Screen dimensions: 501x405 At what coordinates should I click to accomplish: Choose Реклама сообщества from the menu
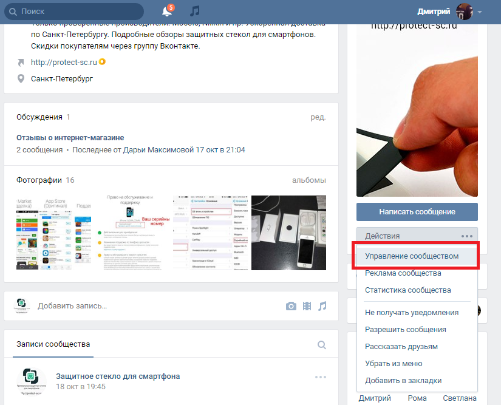[x=403, y=273]
